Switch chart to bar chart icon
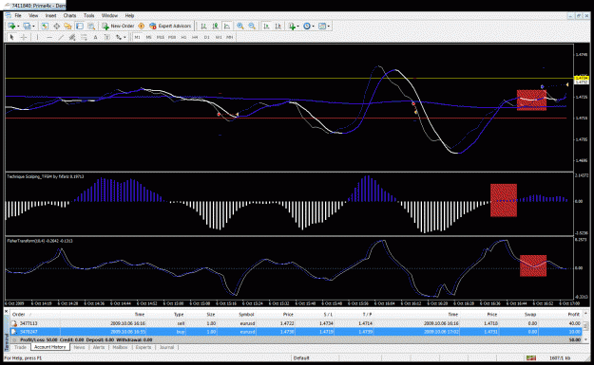The height and width of the screenshot is (365, 594). [x=203, y=27]
